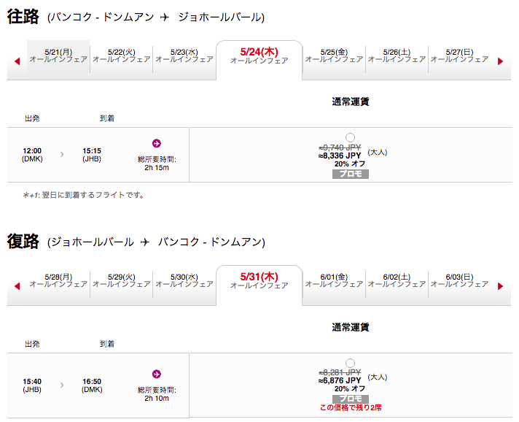Switch to the 5/21(月) outbound date tab

click(x=58, y=56)
